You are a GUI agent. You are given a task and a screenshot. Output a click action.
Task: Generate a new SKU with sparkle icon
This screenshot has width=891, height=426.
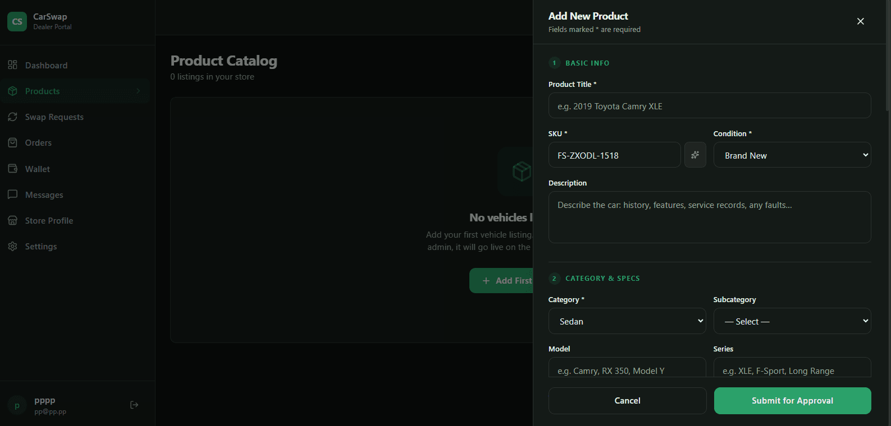click(695, 155)
